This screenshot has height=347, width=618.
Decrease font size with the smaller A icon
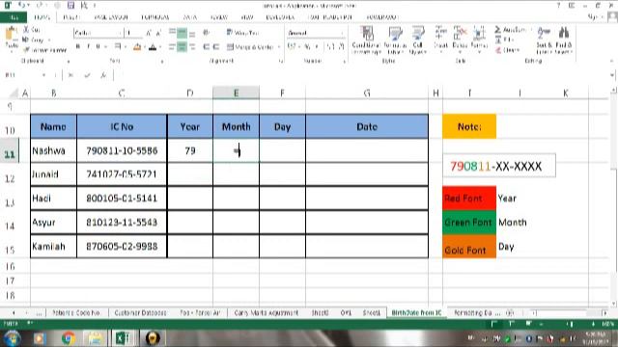158,34
